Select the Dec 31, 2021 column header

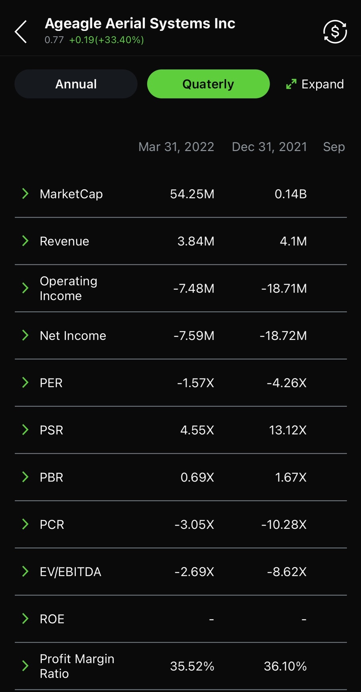point(269,147)
